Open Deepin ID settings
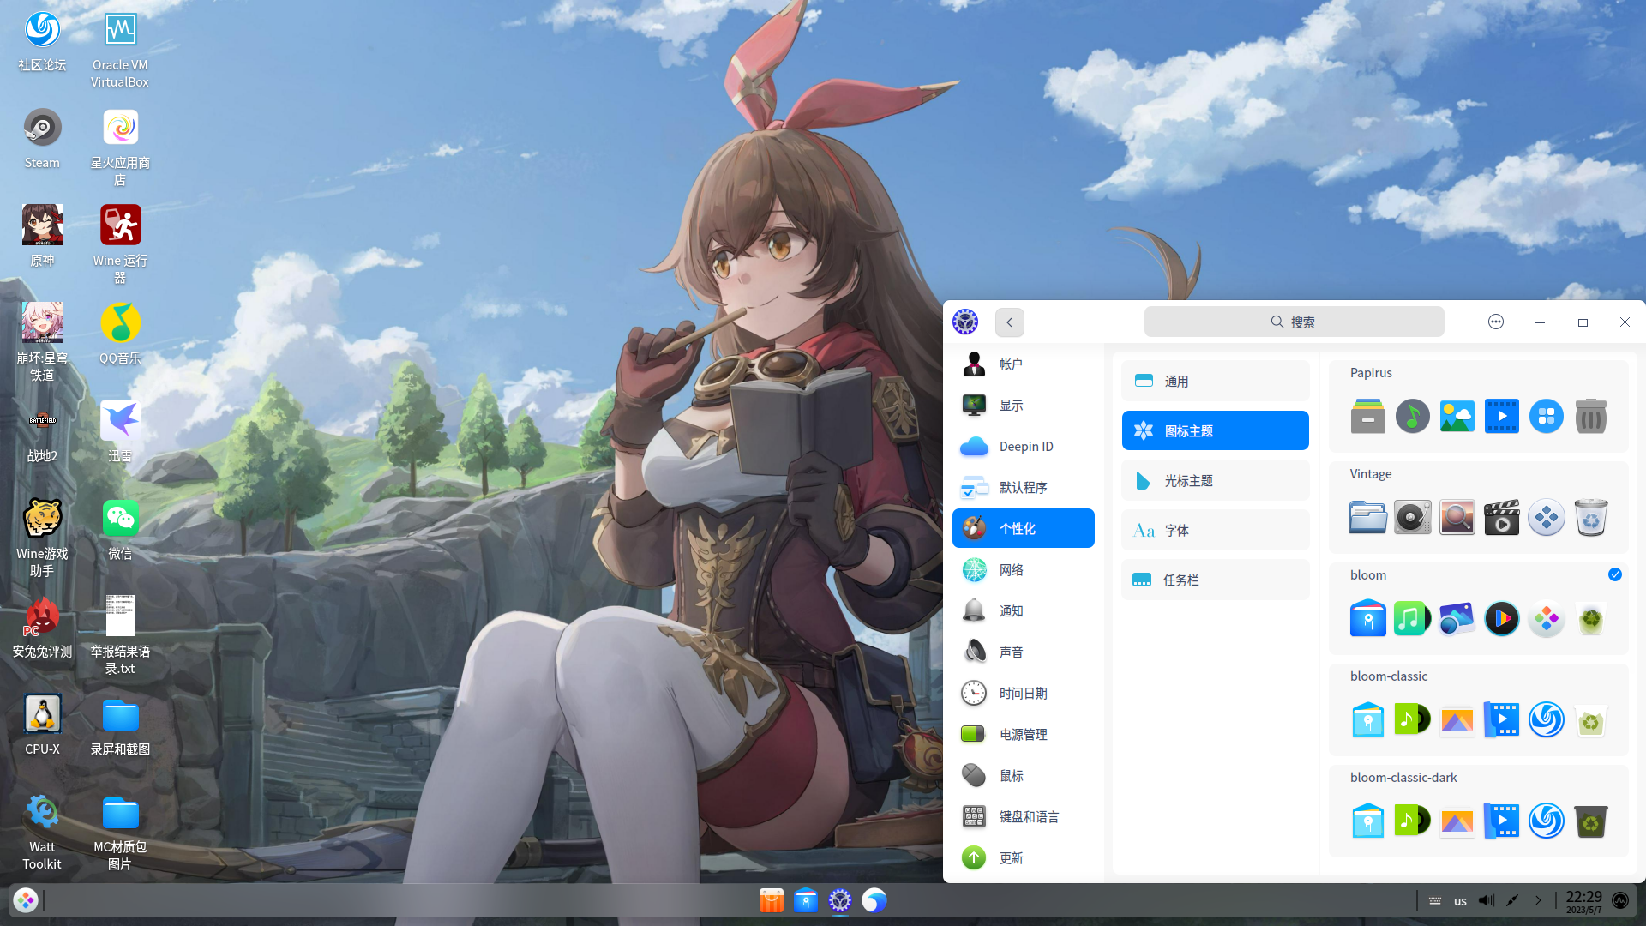The height and width of the screenshot is (926, 1646). coord(1024,446)
